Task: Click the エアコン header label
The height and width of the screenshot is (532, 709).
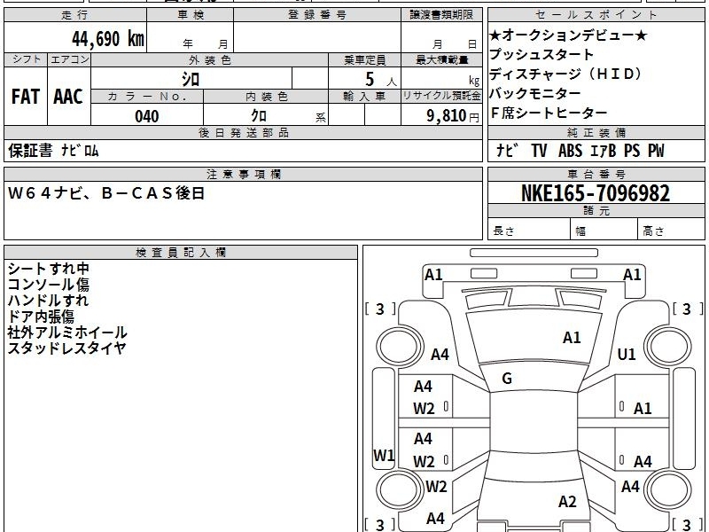Action: pyautogui.click(x=69, y=59)
